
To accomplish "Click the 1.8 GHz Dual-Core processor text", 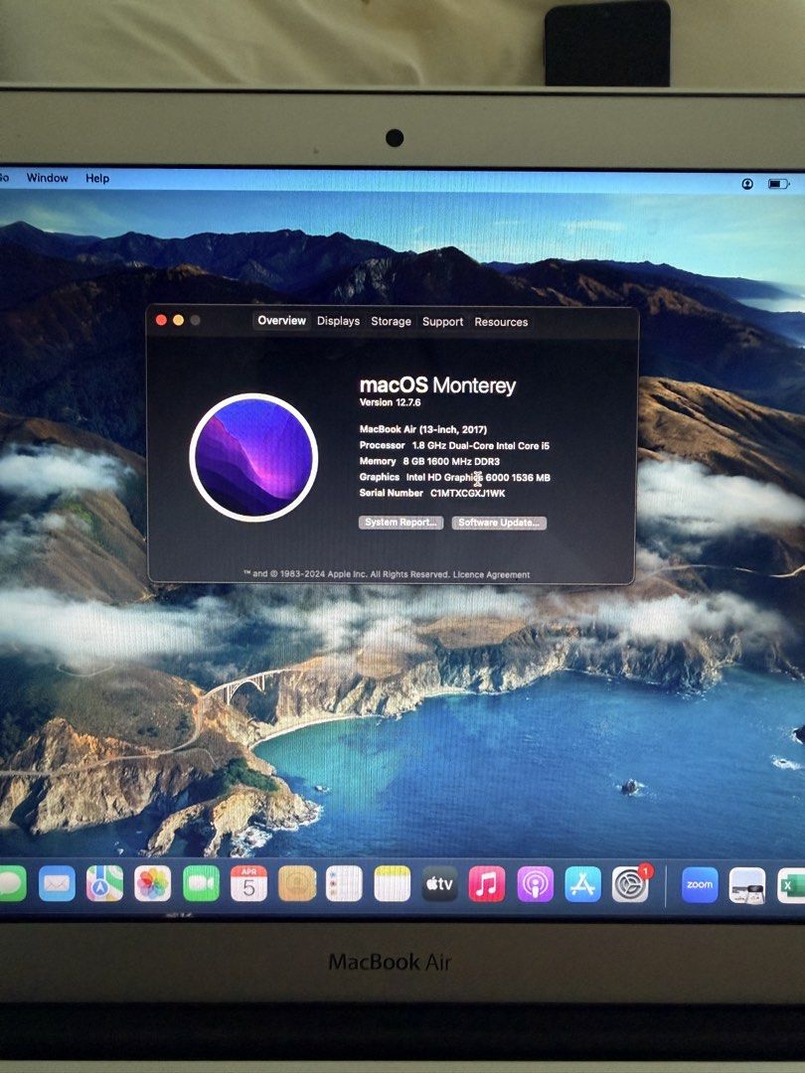I will 481,445.
